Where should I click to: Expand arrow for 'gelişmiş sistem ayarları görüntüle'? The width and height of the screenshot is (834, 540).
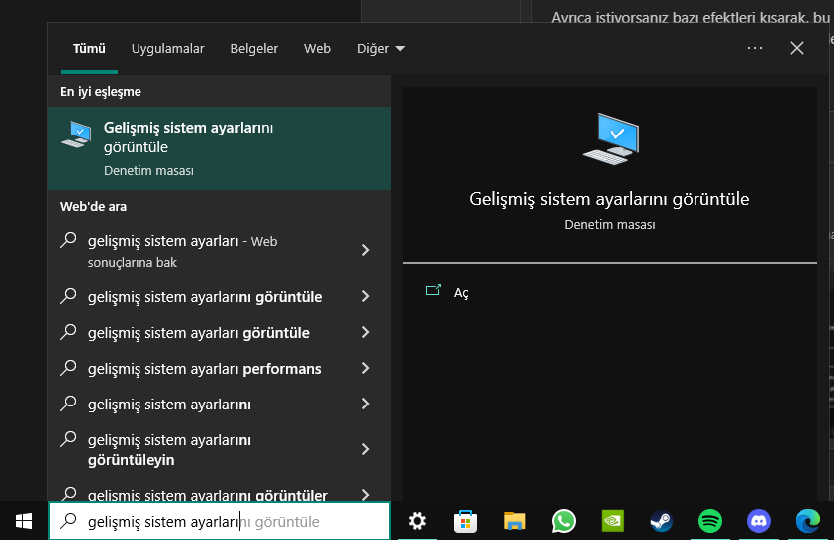(x=365, y=332)
